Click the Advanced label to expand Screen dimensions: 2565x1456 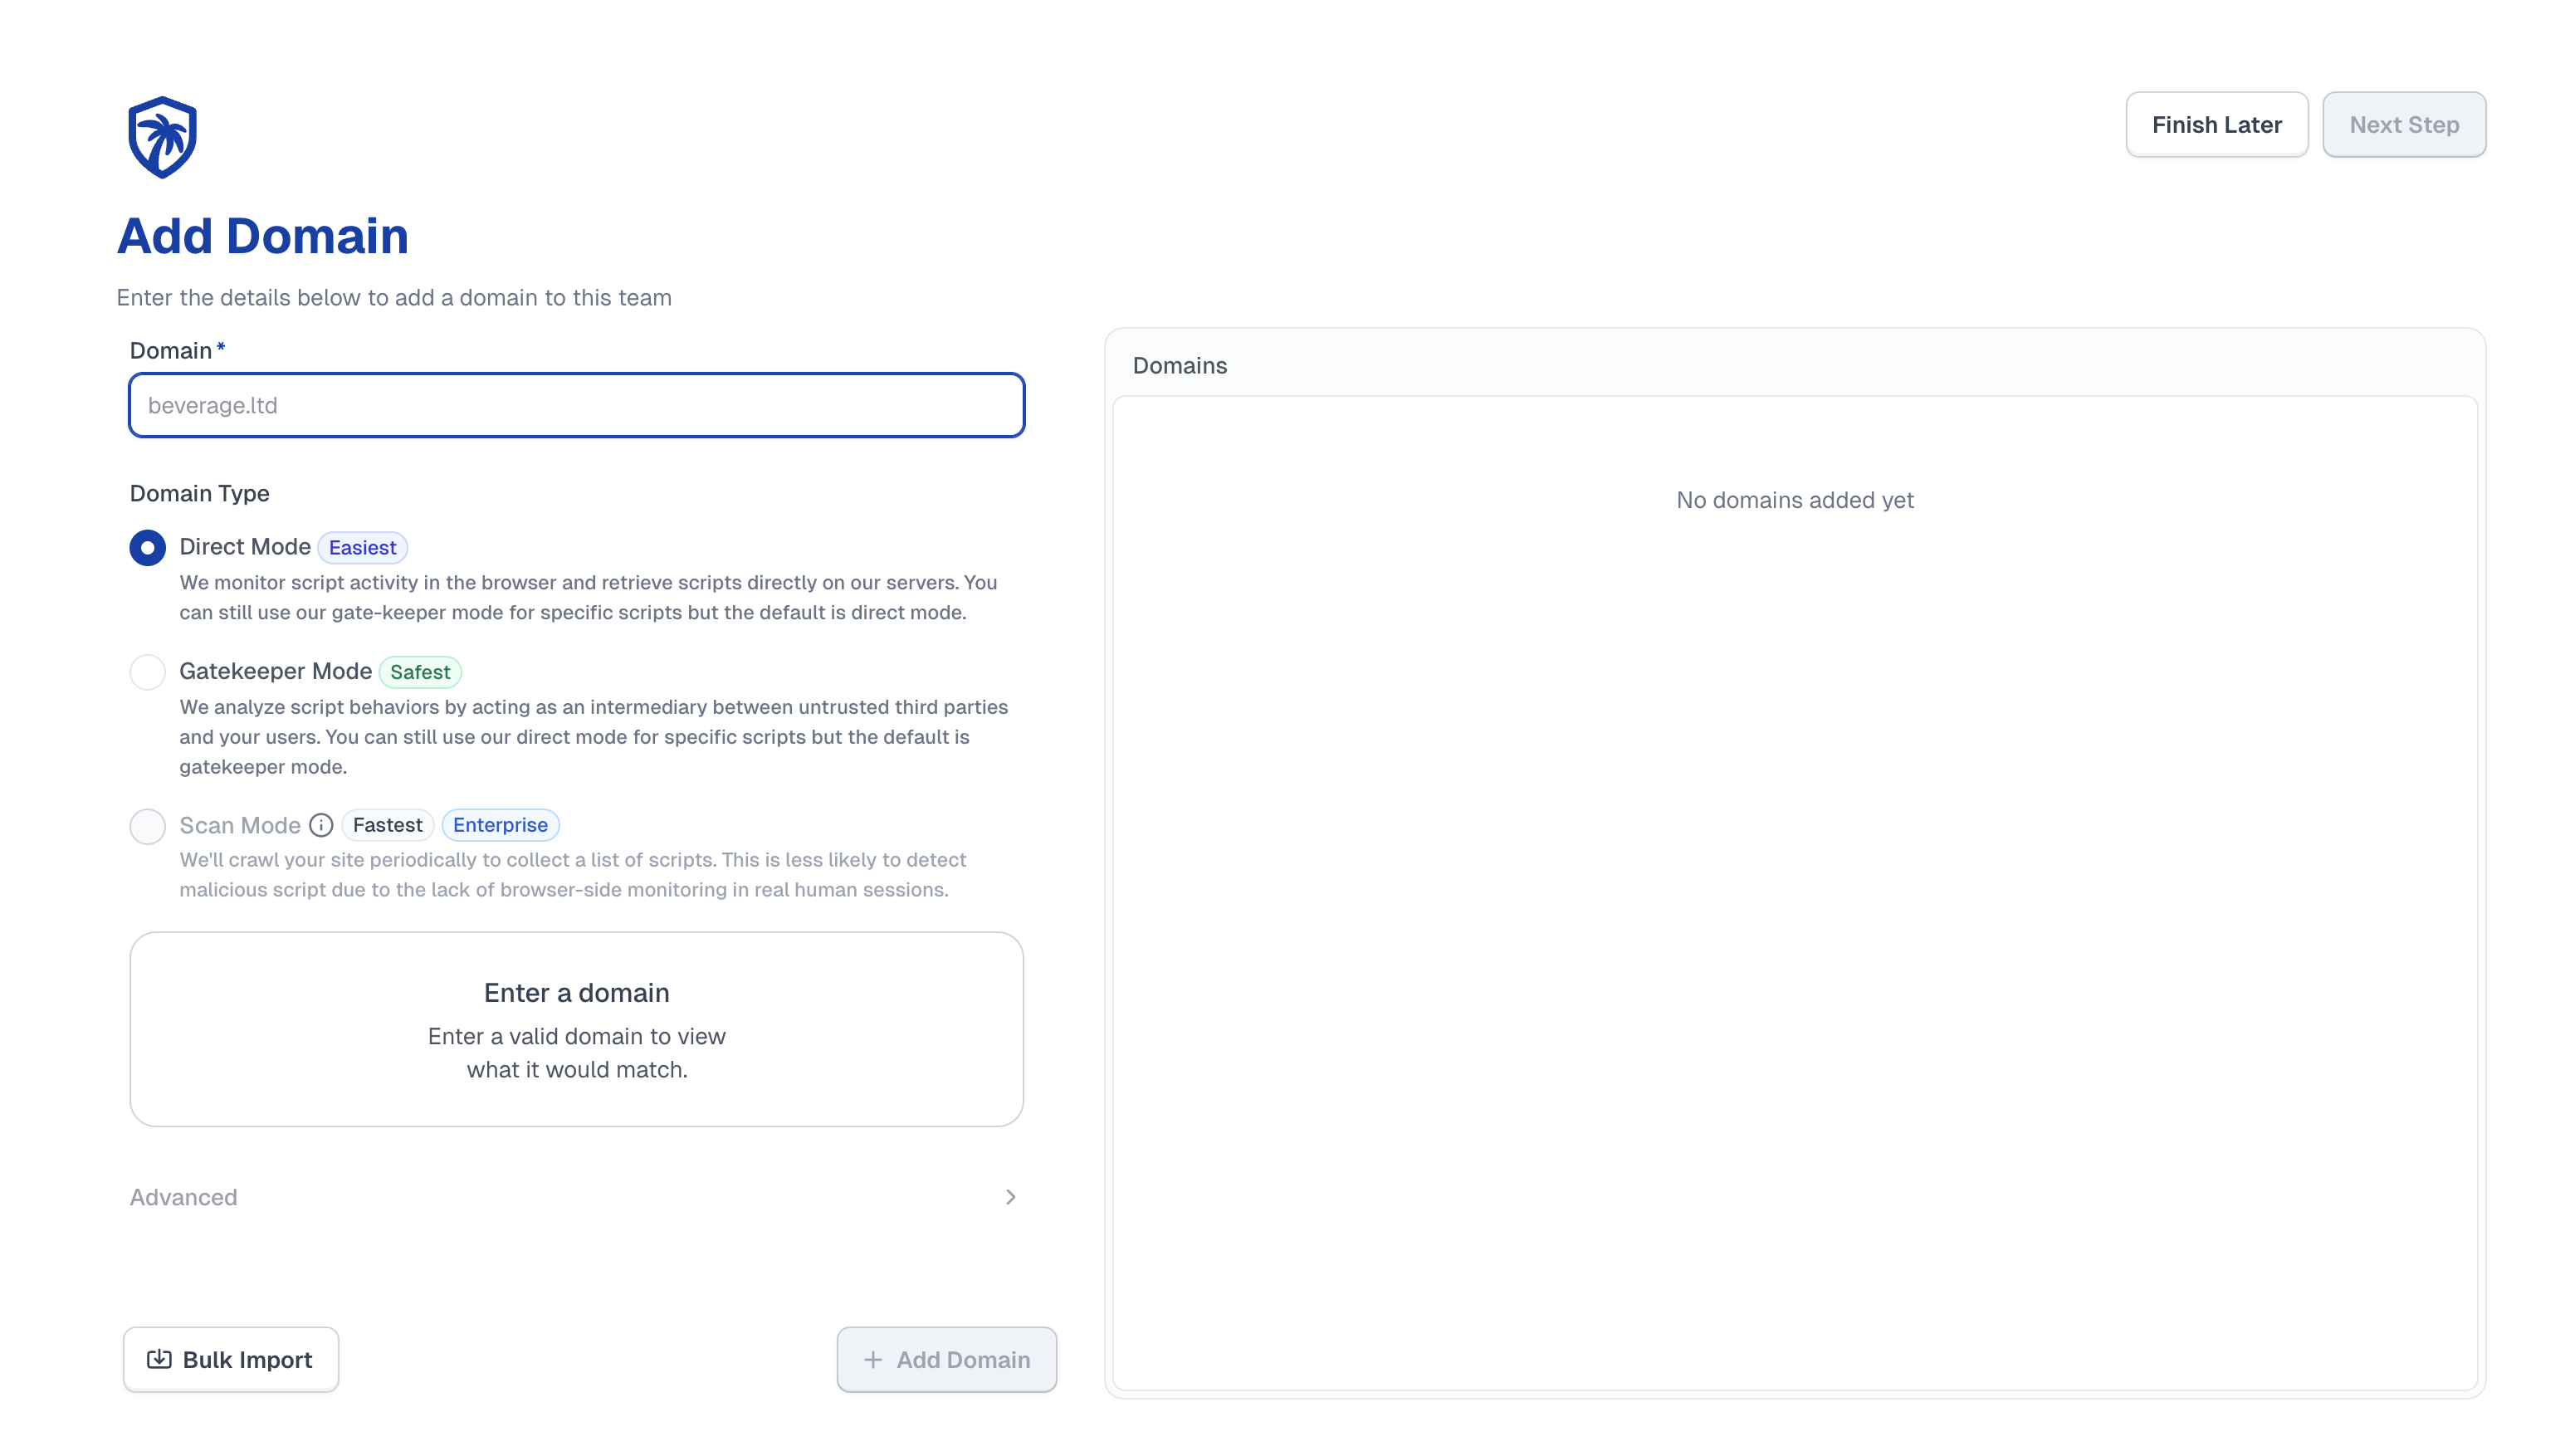coord(184,1197)
